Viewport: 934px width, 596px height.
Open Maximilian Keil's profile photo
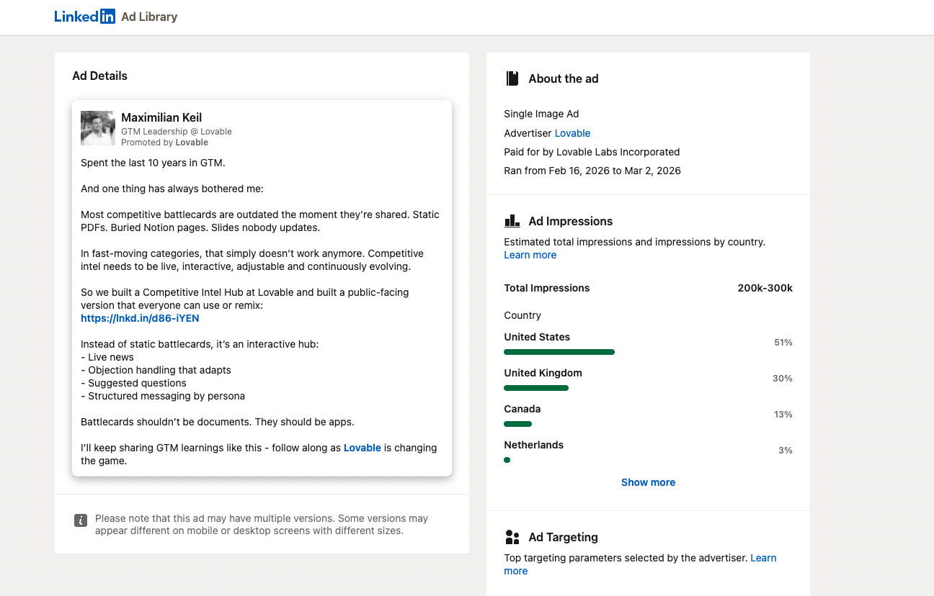(98, 128)
